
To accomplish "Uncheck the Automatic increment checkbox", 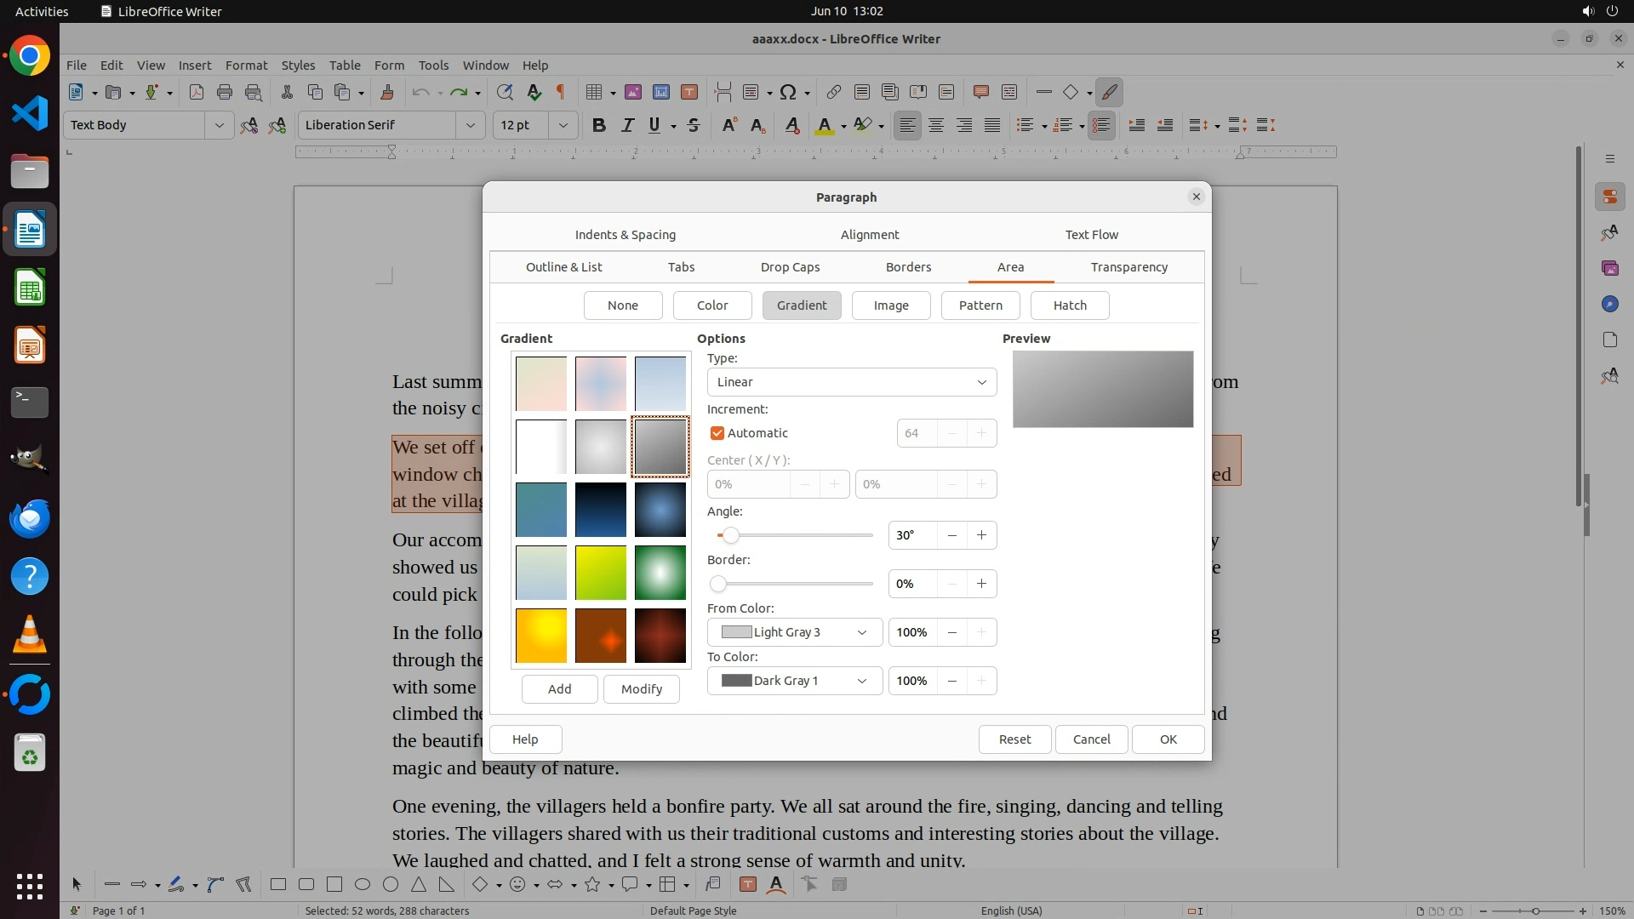I will pos(717,433).
